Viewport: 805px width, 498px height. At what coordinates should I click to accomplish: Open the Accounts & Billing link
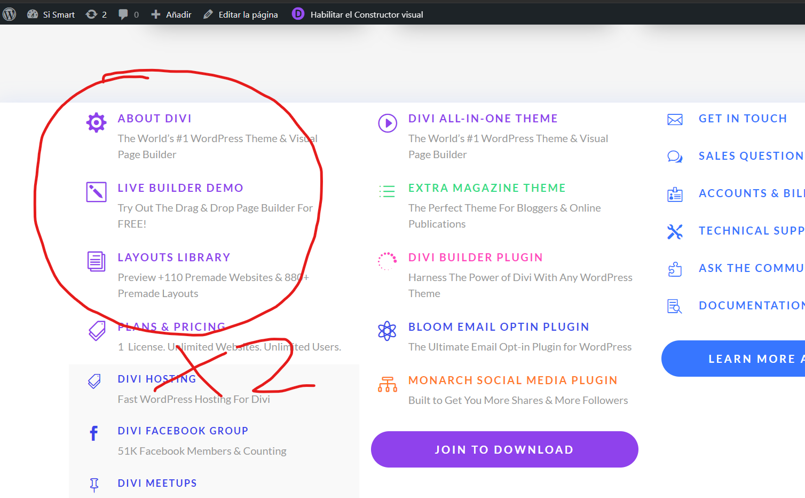(x=752, y=193)
